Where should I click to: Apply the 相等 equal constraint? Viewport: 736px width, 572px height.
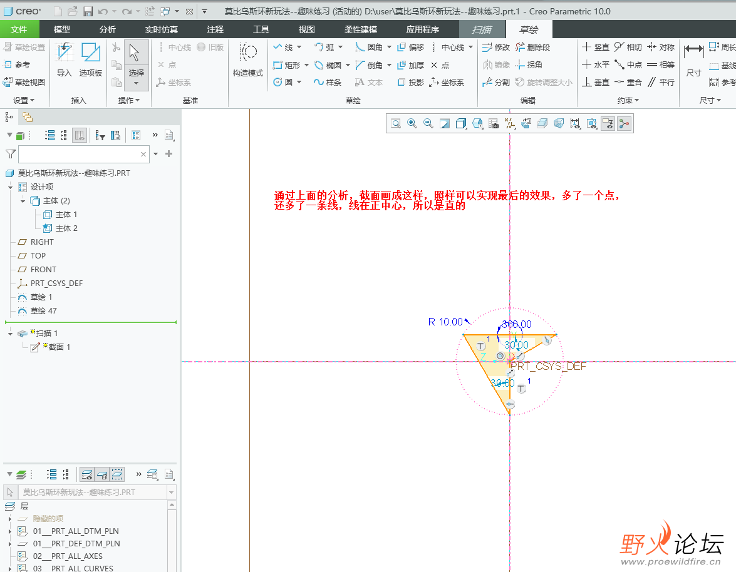(x=661, y=64)
